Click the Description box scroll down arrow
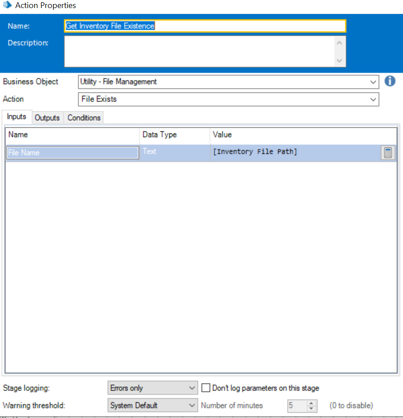 coord(339,60)
